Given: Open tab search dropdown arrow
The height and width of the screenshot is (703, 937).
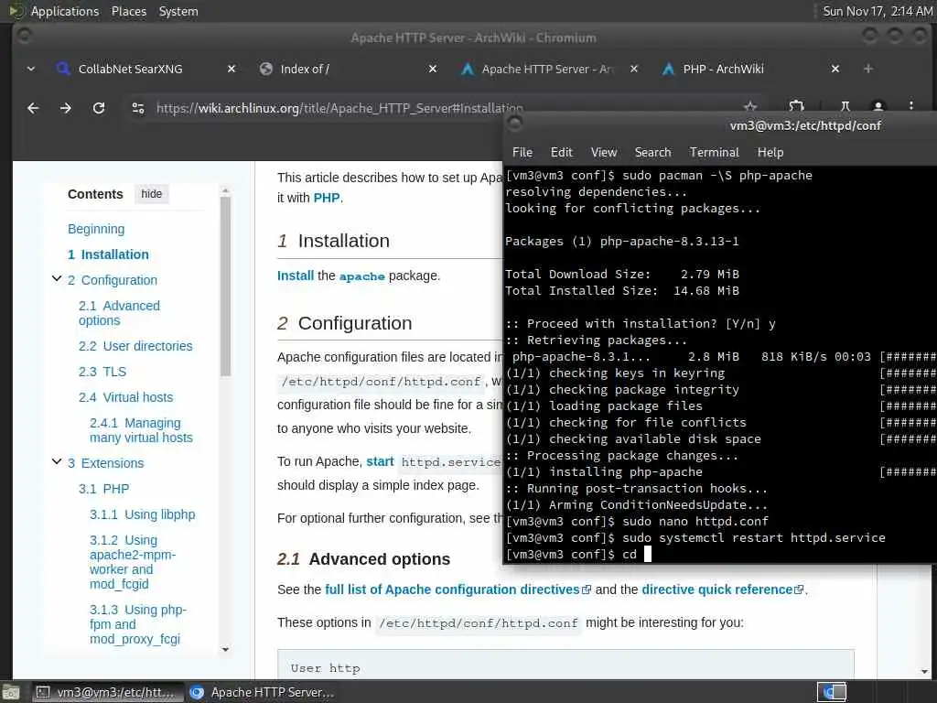Looking at the screenshot, I should [31, 69].
